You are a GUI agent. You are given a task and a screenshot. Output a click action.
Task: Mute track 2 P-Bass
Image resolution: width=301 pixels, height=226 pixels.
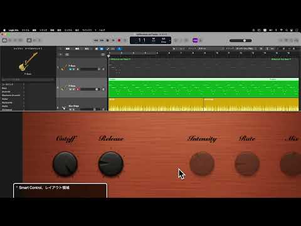pos(70,89)
